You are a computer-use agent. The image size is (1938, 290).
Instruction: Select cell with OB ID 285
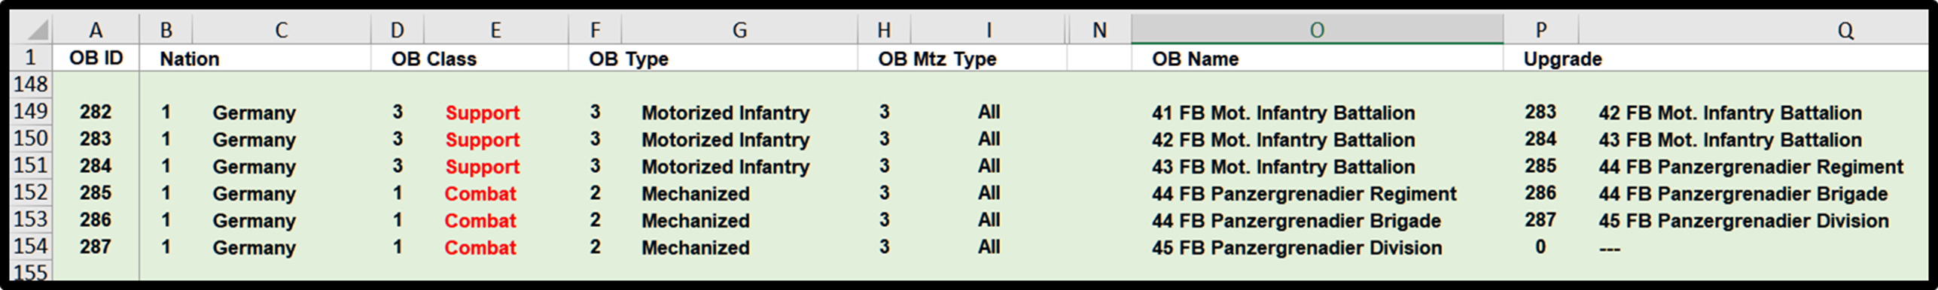[96, 193]
